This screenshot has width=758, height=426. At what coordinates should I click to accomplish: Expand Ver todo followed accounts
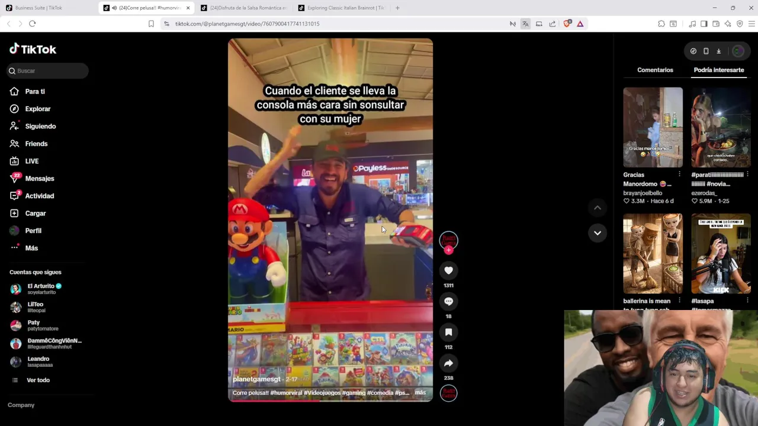pos(31,380)
